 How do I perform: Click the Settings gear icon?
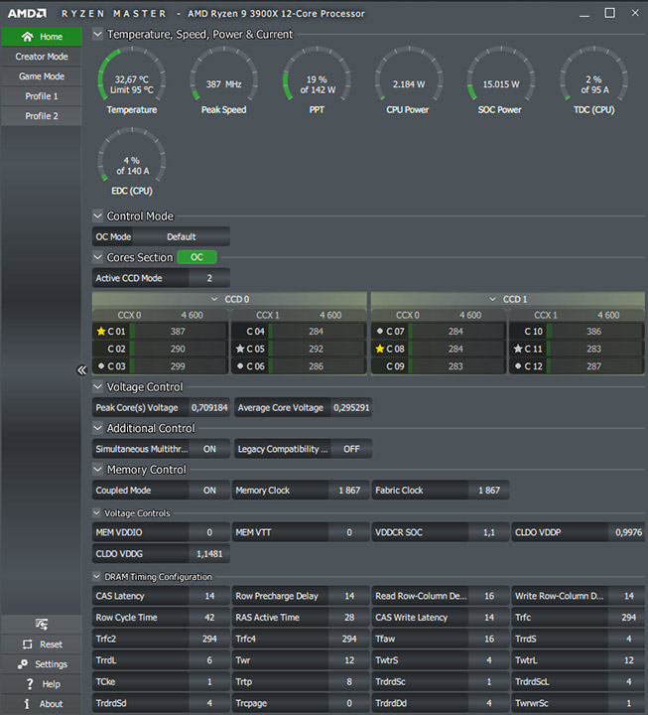(23, 664)
